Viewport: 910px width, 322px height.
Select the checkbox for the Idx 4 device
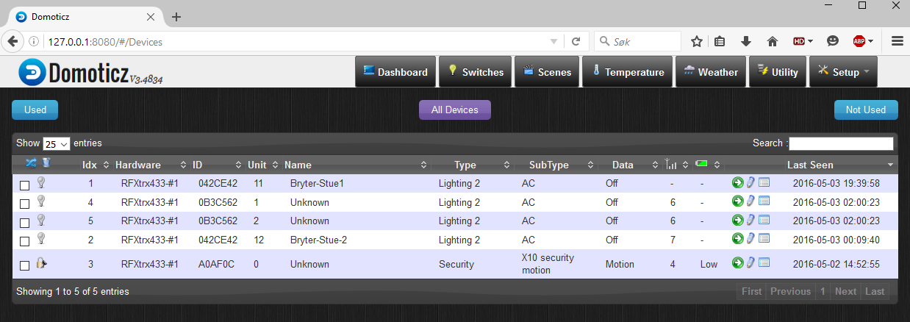tap(24, 204)
